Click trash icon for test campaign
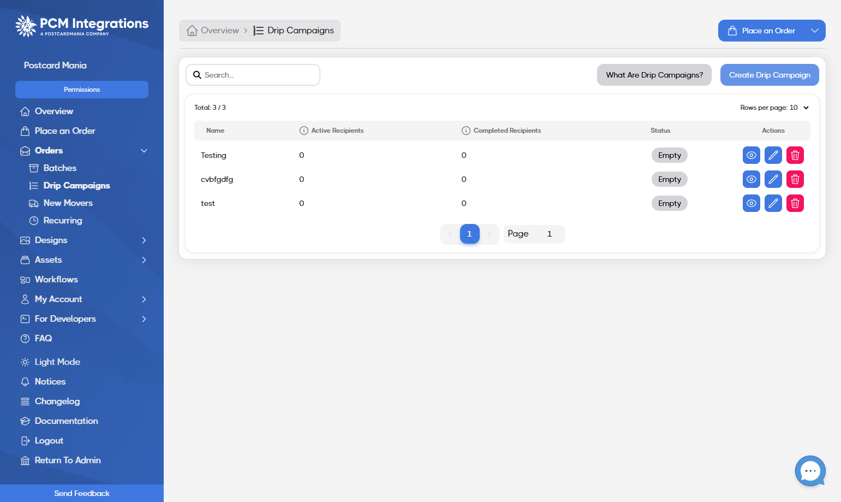The width and height of the screenshot is (841, 502). coord(795,203)
